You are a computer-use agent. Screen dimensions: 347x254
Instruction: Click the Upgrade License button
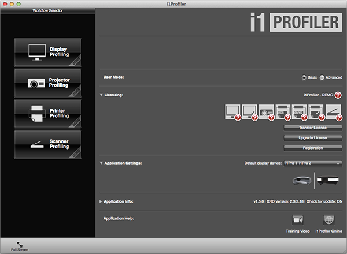point(313,138)
